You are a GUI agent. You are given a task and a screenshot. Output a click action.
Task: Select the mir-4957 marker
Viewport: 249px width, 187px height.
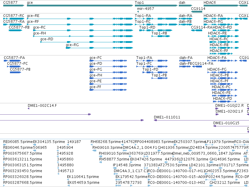coord(138,12)
